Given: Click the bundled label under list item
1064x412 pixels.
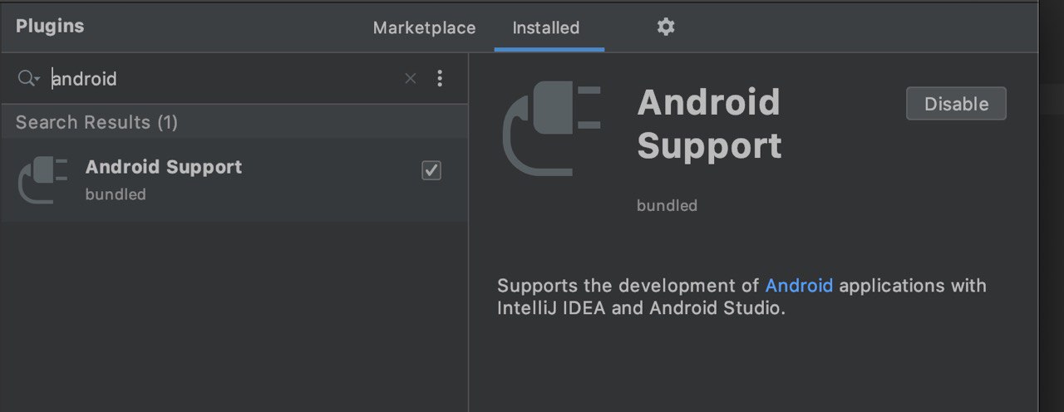Looking at the screenshot, I should (116, 194).
